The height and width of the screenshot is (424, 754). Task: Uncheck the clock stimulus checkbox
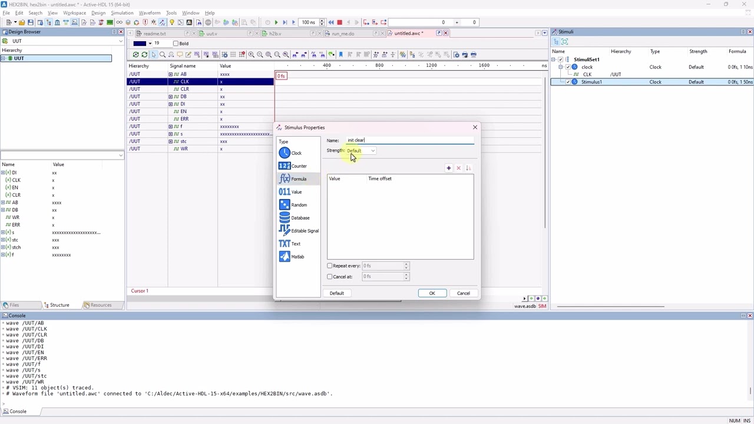tap(568, 67)
